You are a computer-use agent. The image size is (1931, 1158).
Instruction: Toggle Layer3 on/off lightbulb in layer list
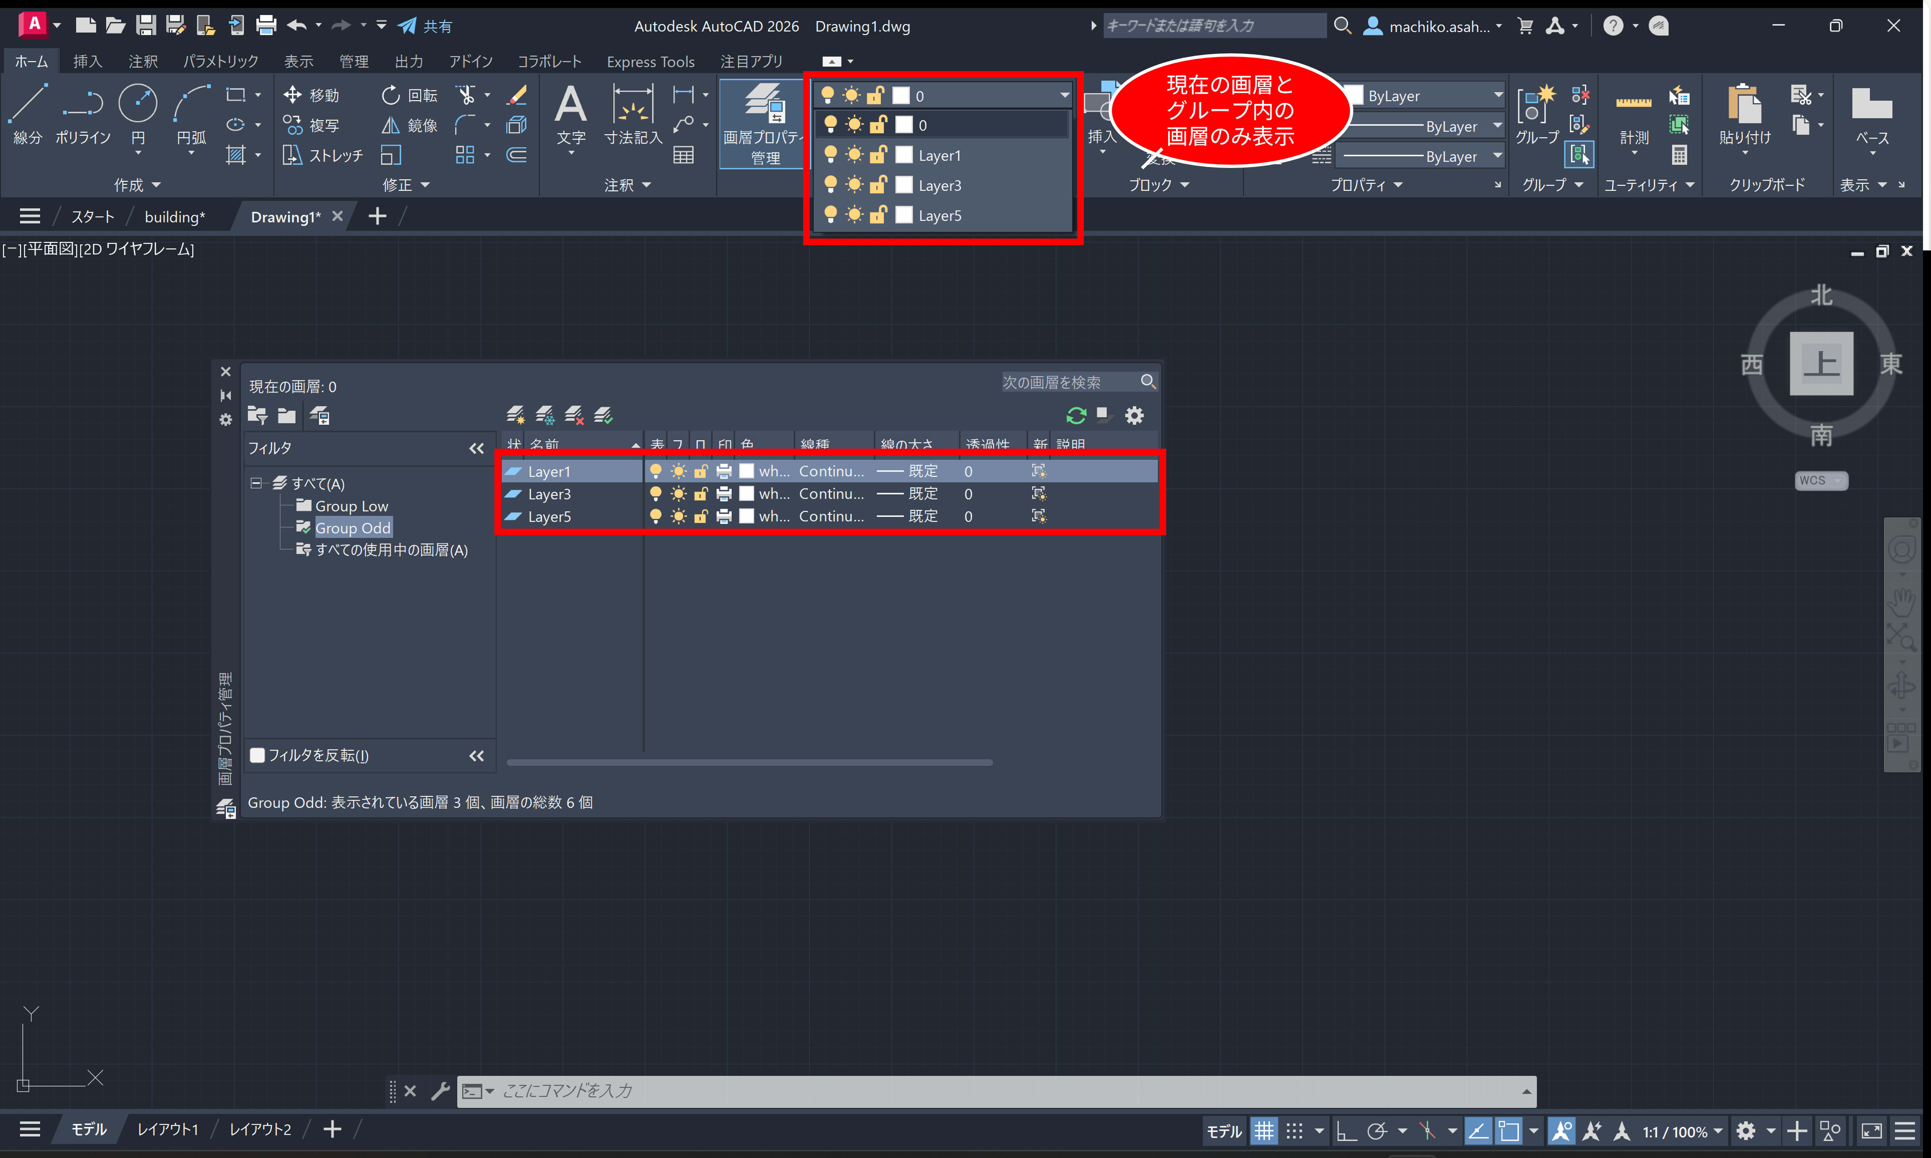pyautogui.click(x=655, y=493)
